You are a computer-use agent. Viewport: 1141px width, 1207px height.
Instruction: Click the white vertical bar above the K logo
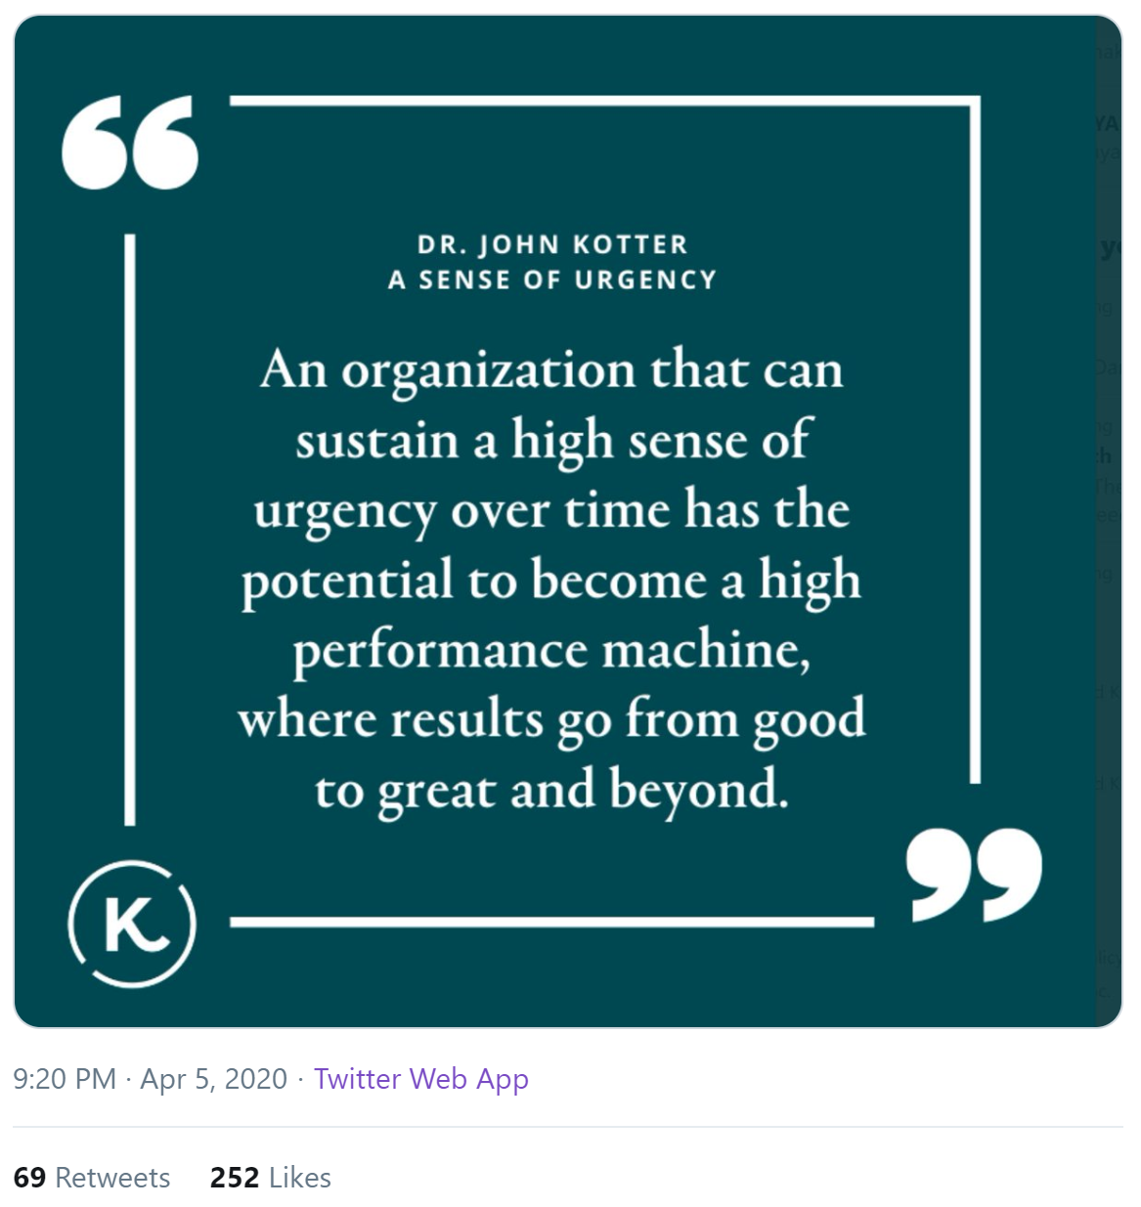point(129,530)
